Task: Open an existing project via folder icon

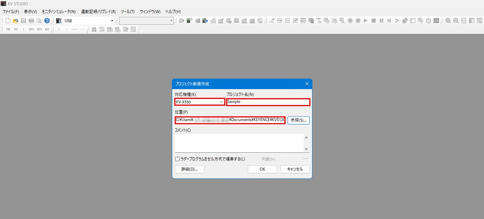Action: tap(16, 21)
